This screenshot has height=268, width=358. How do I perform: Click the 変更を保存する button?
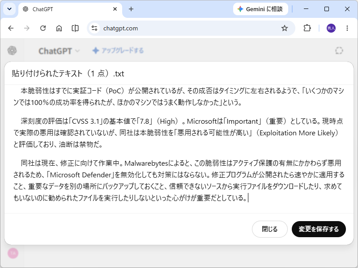tap(319, 229)
